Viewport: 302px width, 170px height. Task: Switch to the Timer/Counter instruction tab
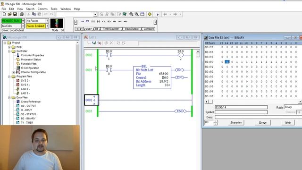[111, 29]
